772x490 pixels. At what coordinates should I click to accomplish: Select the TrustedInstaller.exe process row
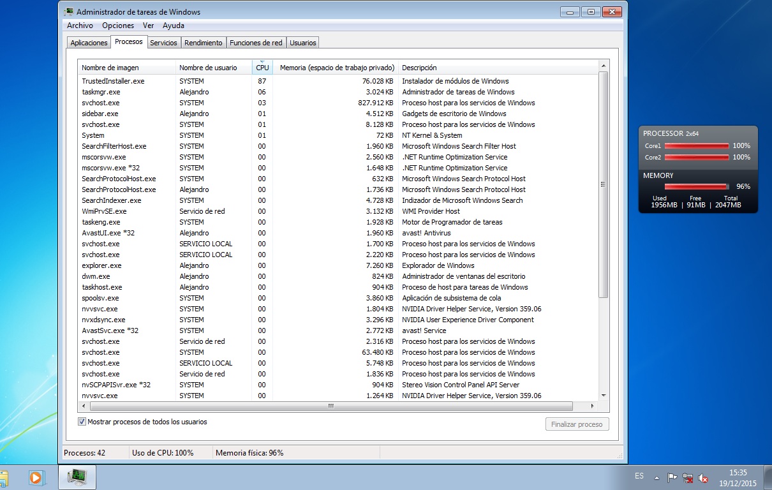coord(338,81)
